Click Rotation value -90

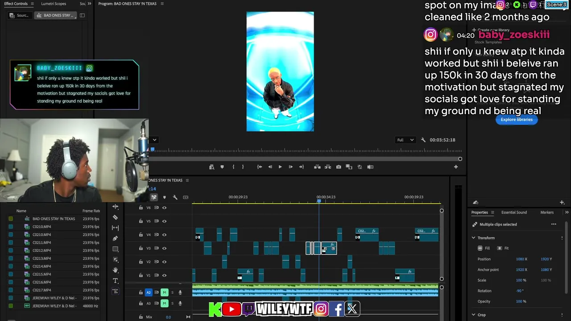click(519, 291)
